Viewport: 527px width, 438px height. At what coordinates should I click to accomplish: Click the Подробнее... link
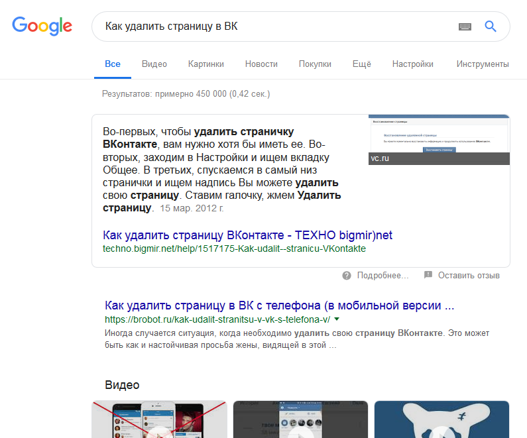pyautogui.click(x=382, y=276)
